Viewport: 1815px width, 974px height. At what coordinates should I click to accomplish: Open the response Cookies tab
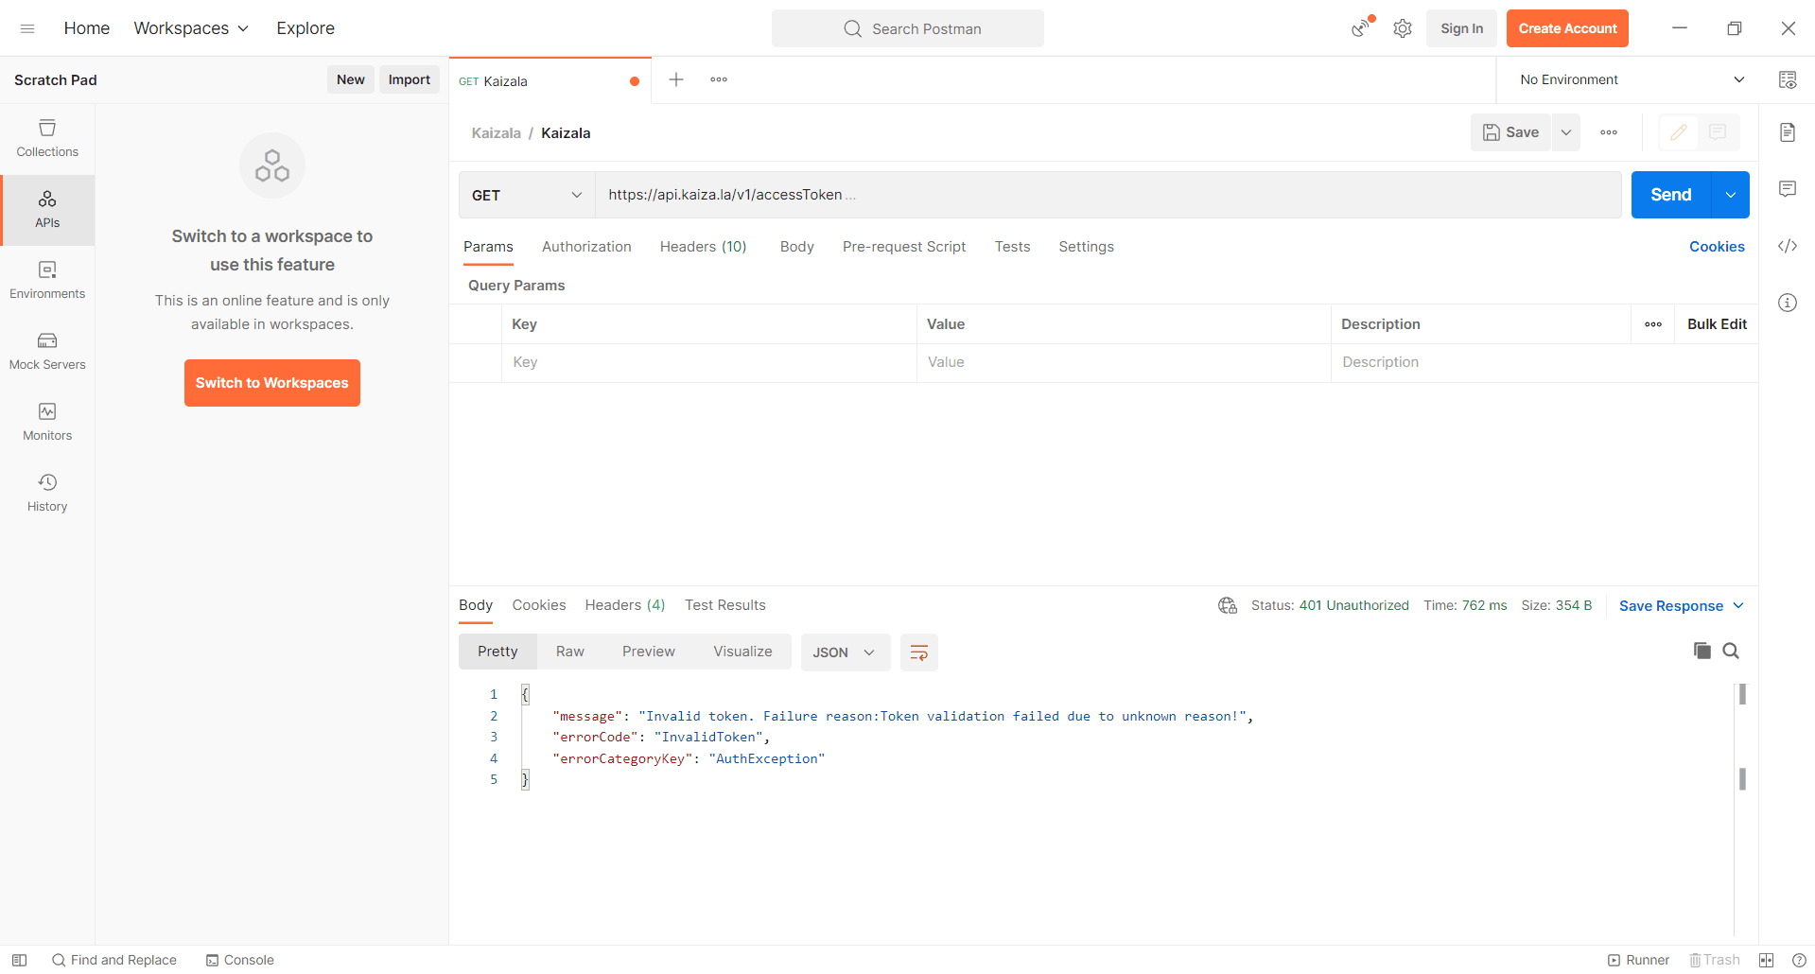539,605
